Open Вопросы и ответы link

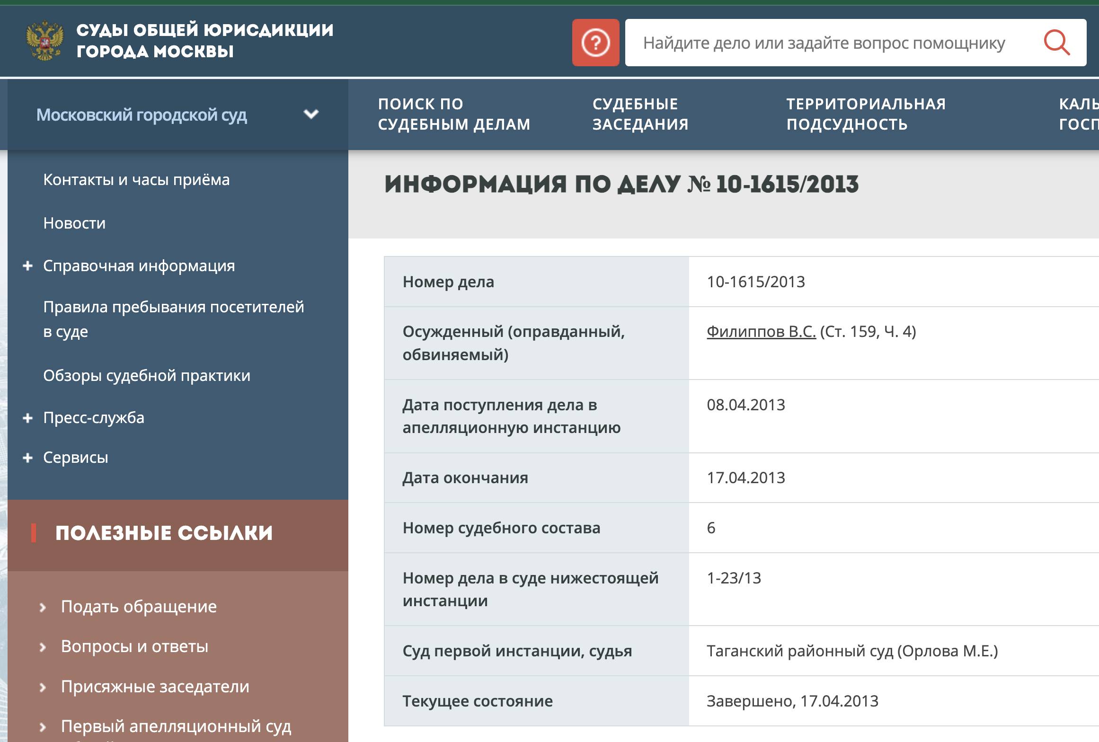point(134,646)
